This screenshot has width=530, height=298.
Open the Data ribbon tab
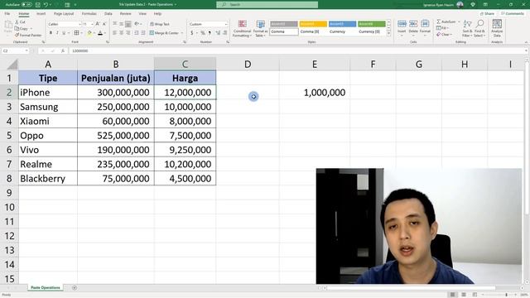pyautogui.click(x=108, y=14)
